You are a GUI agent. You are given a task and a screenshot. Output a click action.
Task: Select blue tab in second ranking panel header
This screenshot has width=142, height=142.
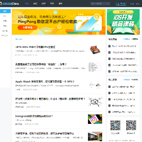pyautogui.click(x=127, y=80)
